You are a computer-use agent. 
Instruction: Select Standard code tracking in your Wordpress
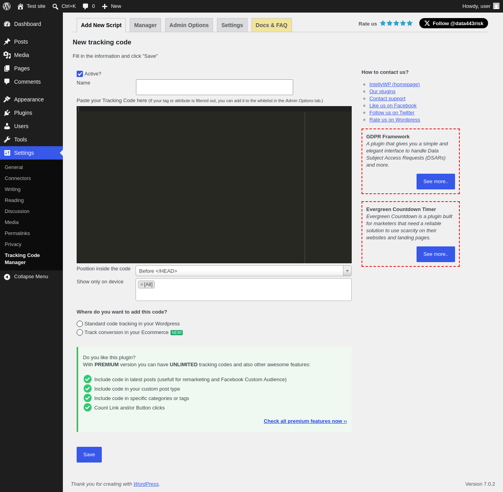tap(80, 324)
